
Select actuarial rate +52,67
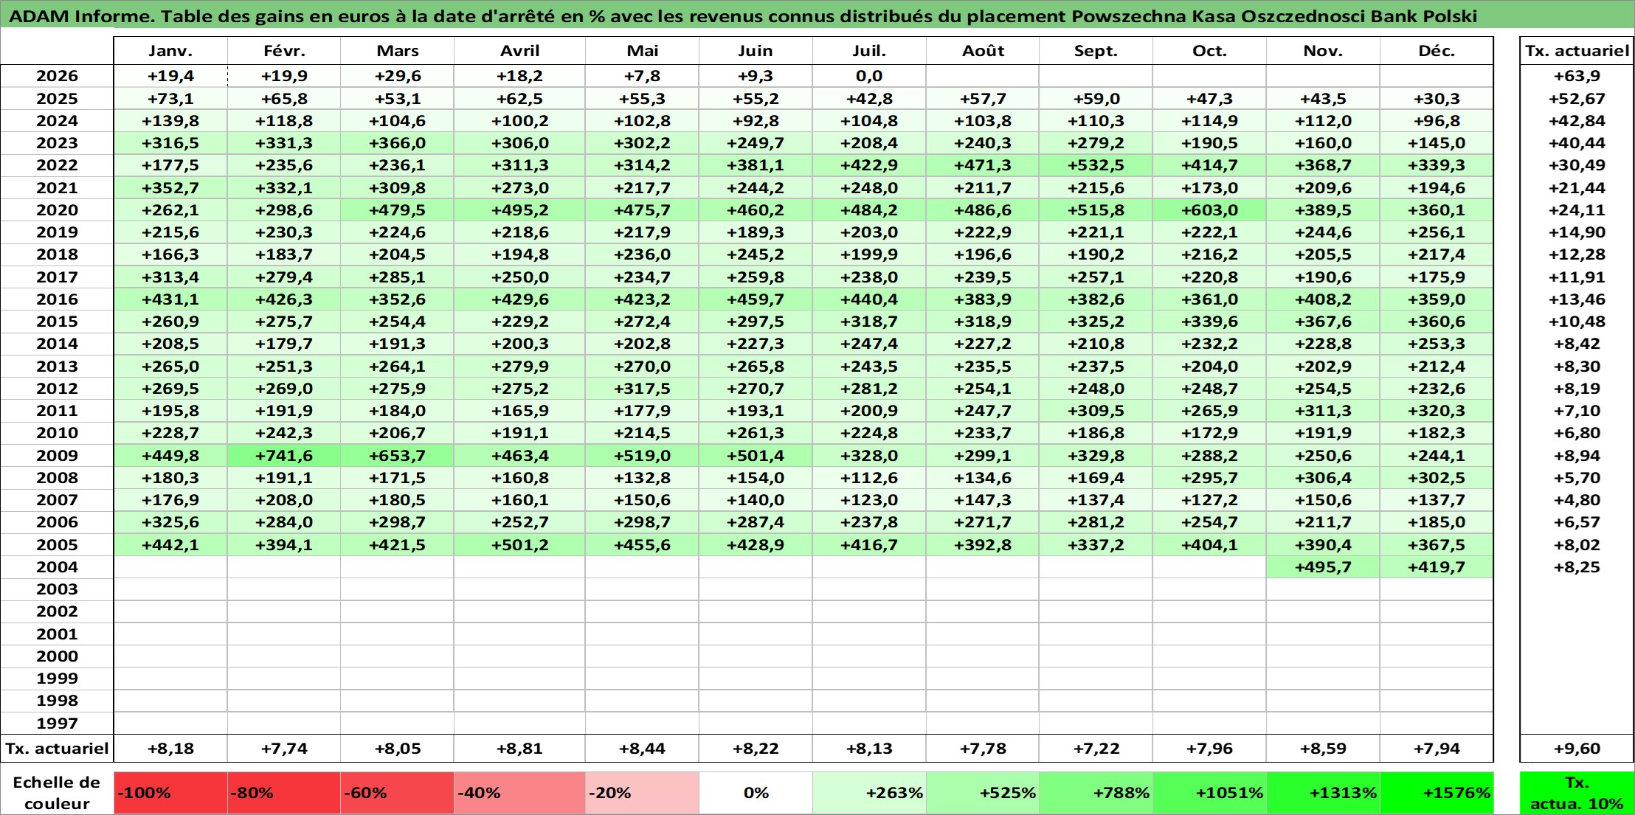tap(1577, 99)
